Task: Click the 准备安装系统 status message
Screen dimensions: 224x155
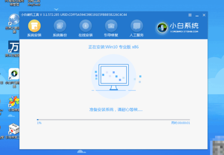Action: [x=116, y=109]
